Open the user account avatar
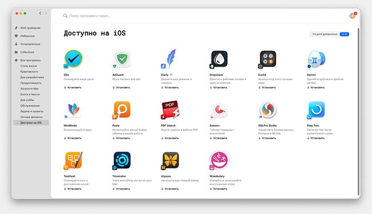The width and height of the screenshot is (372, 214). click(352, 16)
